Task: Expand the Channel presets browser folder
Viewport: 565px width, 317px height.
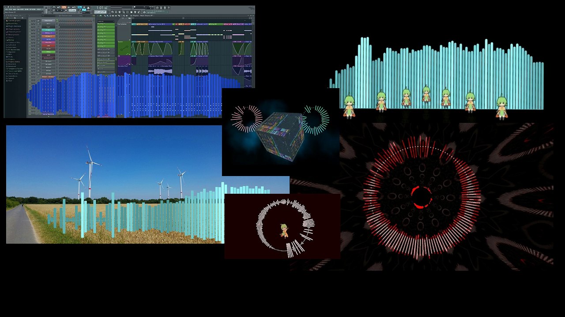Action: (x=14, y=32)
